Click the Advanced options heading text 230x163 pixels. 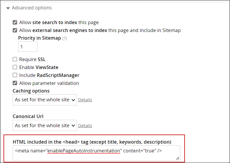(x=32, y=8)
